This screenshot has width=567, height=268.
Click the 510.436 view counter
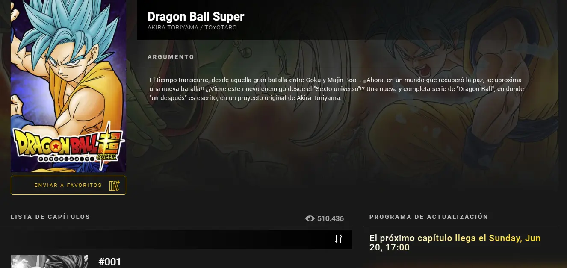tap(331, 218)
